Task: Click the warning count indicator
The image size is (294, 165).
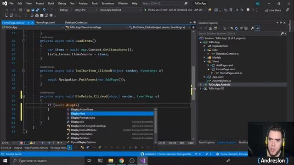Action: [33, 143]
